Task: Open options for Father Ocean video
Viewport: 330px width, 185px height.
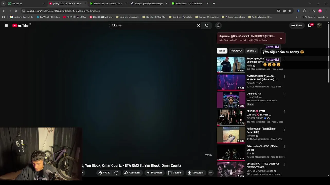Action: click(x=284, y=129)
